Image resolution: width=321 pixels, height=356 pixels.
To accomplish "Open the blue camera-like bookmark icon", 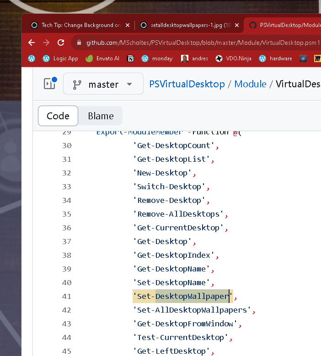I will (303, 58).
